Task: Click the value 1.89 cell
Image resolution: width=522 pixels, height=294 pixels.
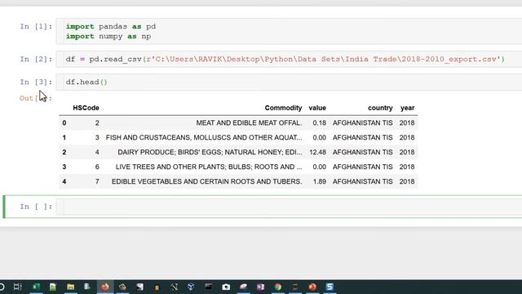Action: point(319,181)
